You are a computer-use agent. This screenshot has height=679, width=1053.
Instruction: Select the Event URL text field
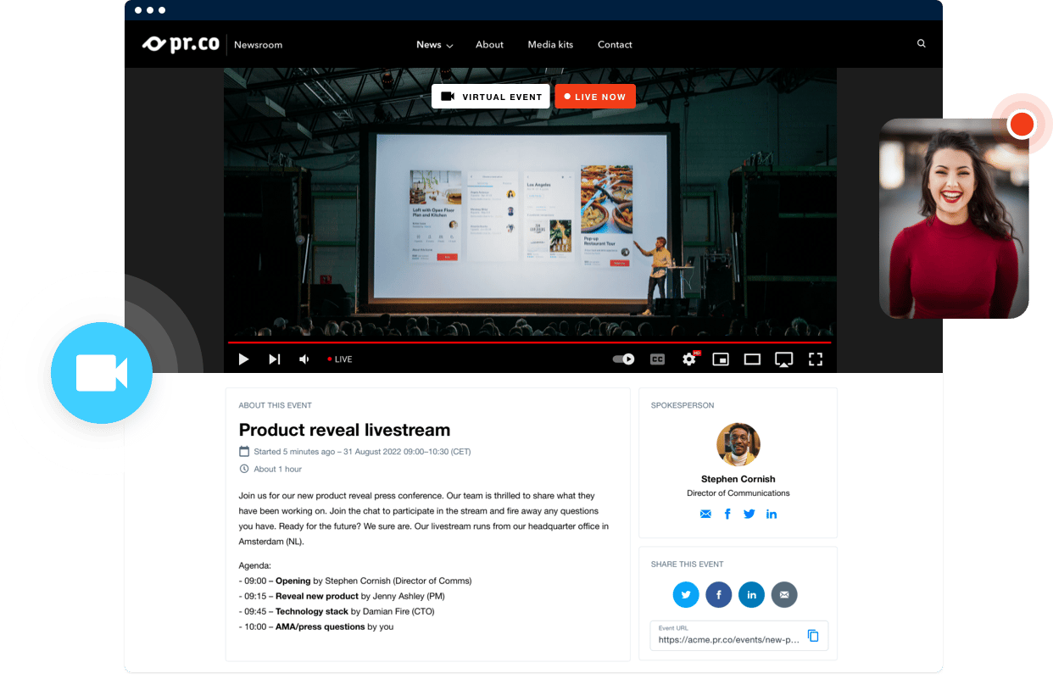(729, 638)
